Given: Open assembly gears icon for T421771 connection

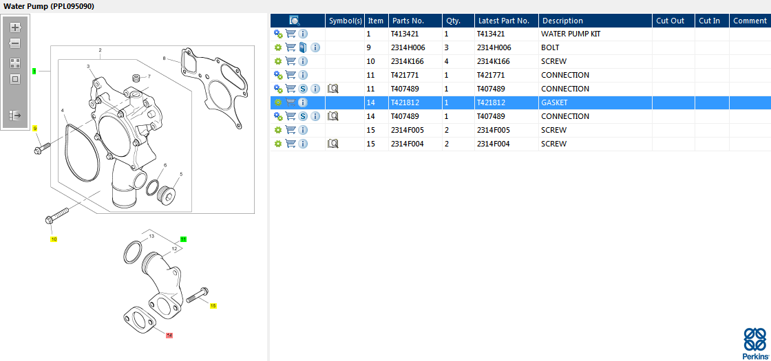Looking at the screenshot, I should [278, 75].
